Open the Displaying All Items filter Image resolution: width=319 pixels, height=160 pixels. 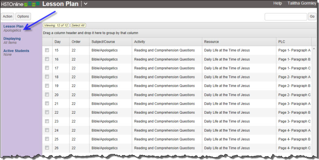point(12,41)
